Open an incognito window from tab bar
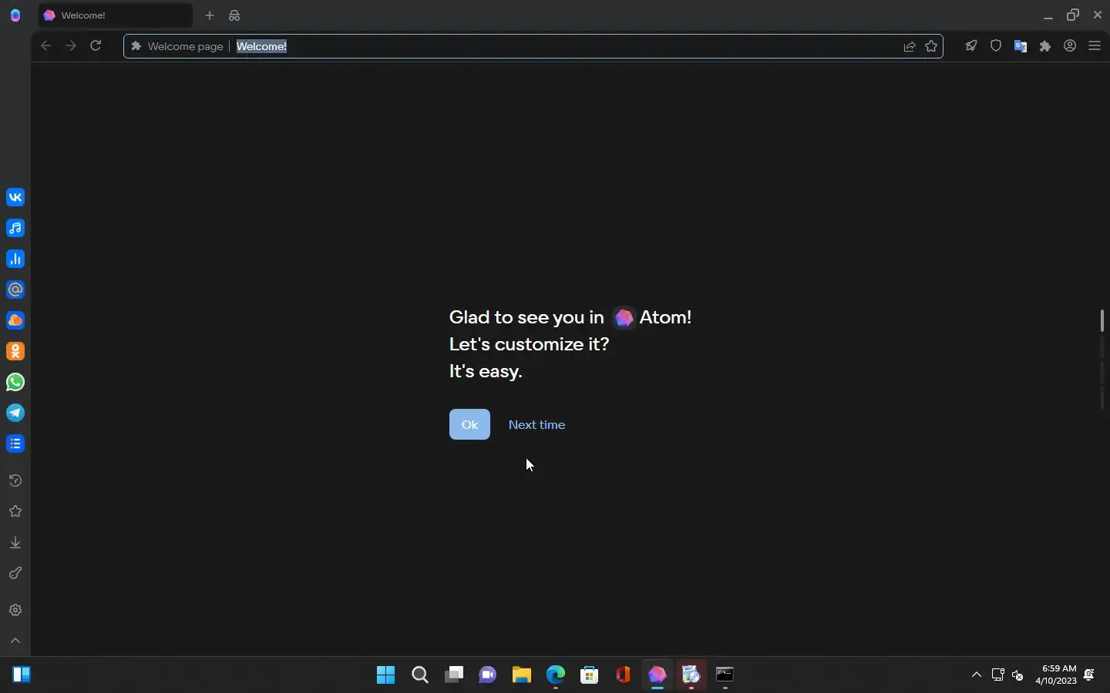1110x693 pixels. point(235,15)
